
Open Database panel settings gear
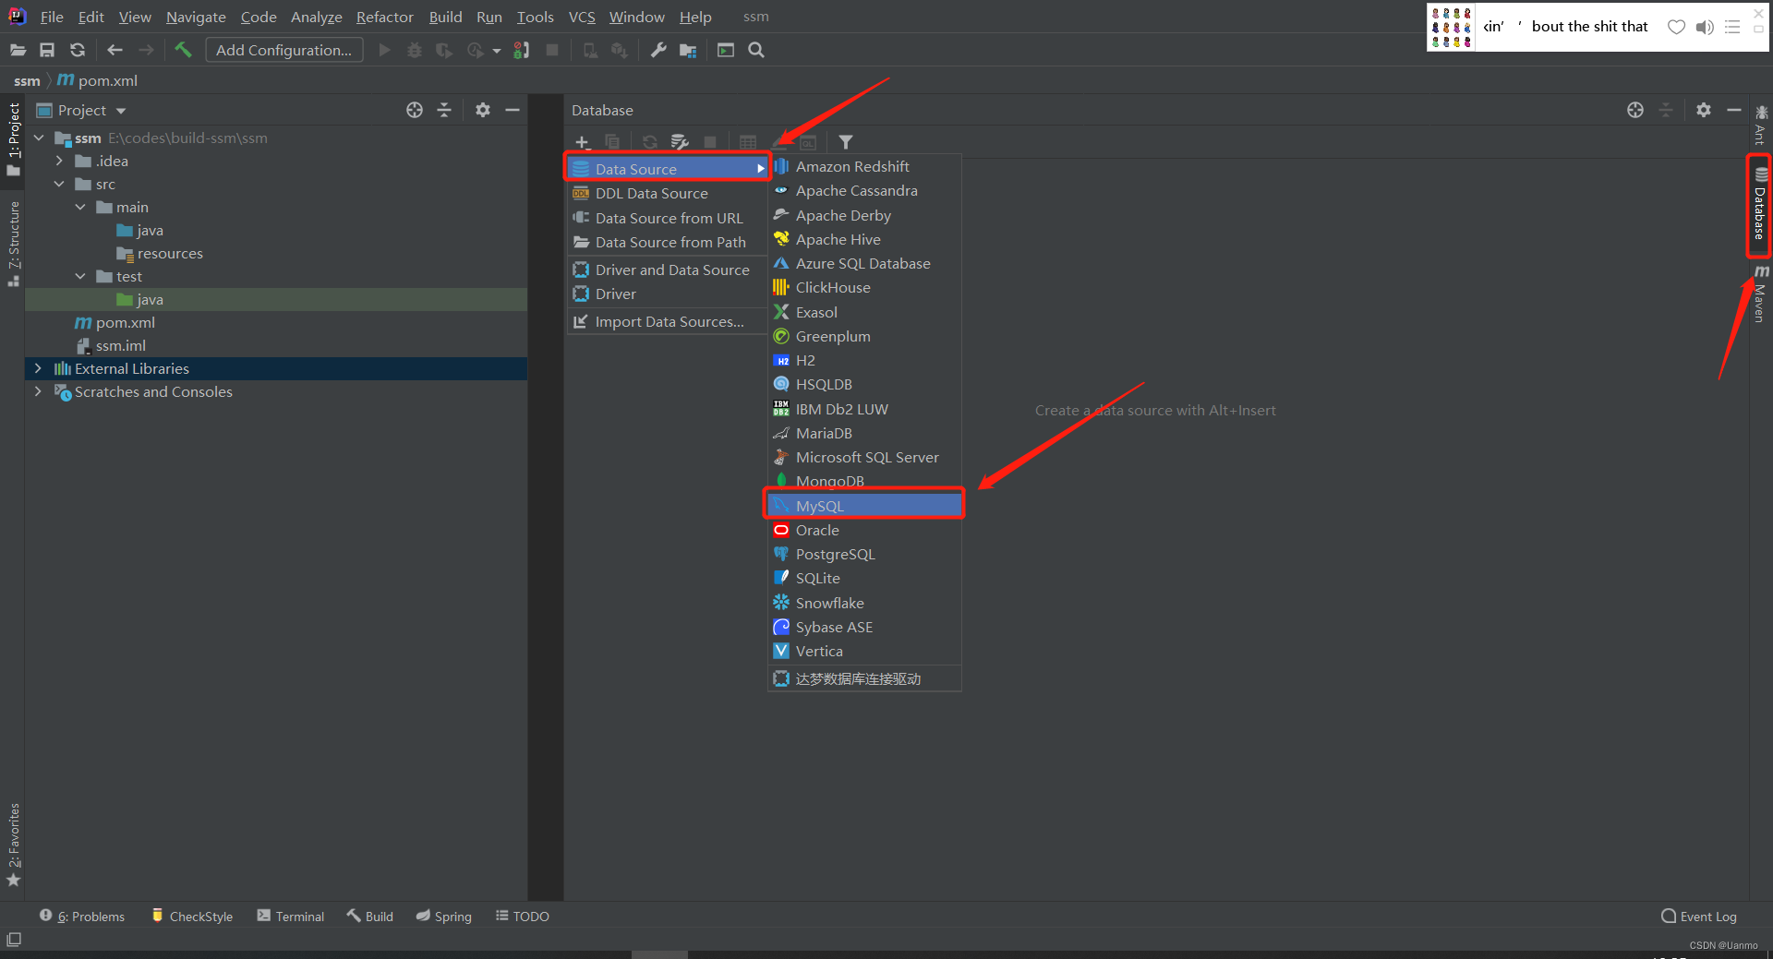pos(1704,110)
